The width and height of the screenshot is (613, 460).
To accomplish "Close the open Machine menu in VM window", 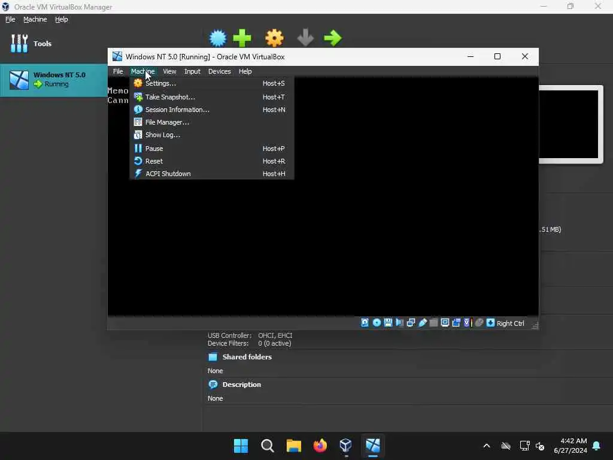I will click(x=143, y=71).
